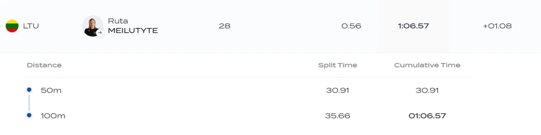The height and width of the screenshot is (135, 541).
Task: Click the blue dot beside 100m
Action: coord(29,115)
